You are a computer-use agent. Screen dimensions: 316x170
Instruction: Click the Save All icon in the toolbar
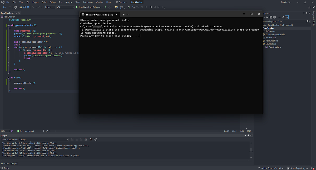pyautogui.click(x=28, y=7)
